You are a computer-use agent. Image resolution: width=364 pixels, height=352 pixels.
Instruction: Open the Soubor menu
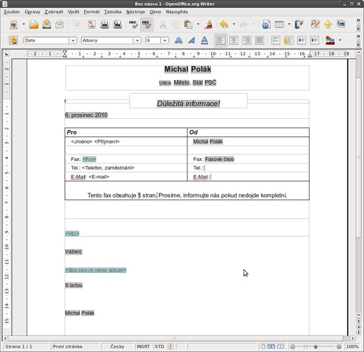(x=12, y=12)
